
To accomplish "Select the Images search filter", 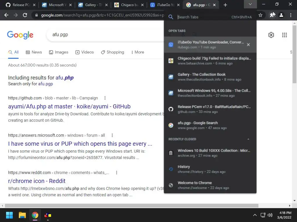I will click(x=59, y=52).
